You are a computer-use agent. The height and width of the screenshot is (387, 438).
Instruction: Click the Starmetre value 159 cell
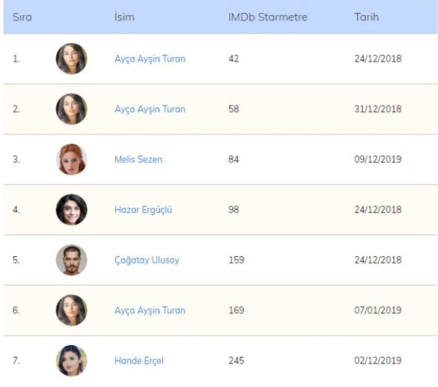[x=236, y=260]
